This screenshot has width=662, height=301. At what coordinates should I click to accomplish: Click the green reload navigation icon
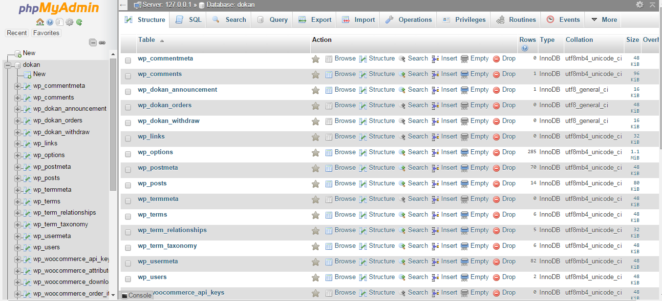click(79, 22)
